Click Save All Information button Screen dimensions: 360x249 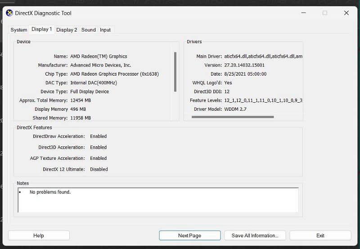(x=255, y=235)
